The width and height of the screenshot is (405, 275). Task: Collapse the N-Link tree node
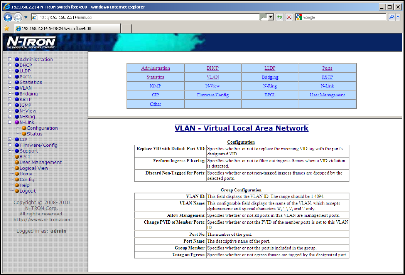pos(10,122)
